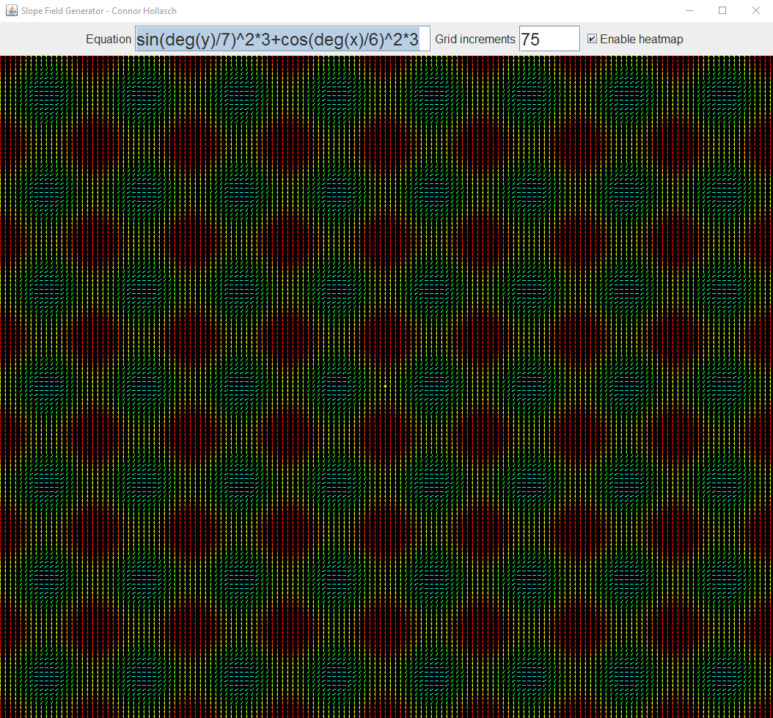Place cursor in the Grid increments field
The height and width of the screenshot is (718, 773).
pos(549,38)
